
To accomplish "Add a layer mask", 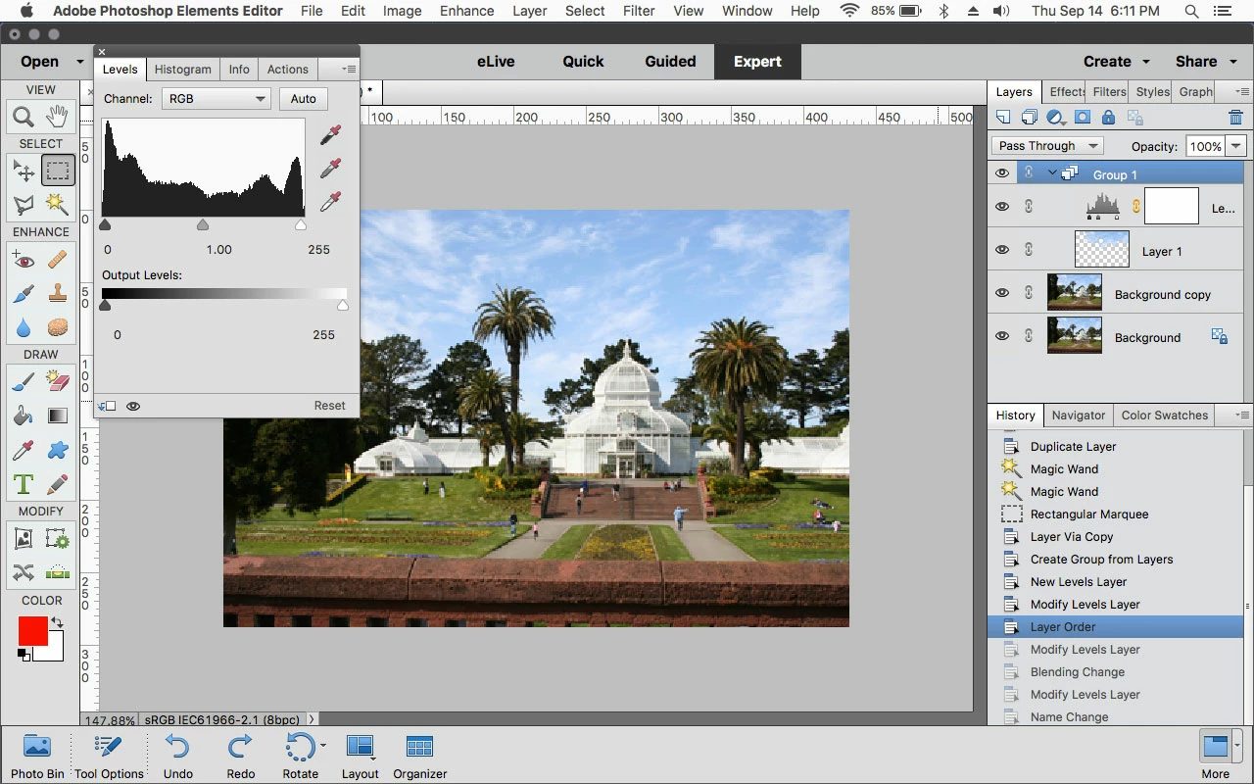I will click(x=1083, y=118).
